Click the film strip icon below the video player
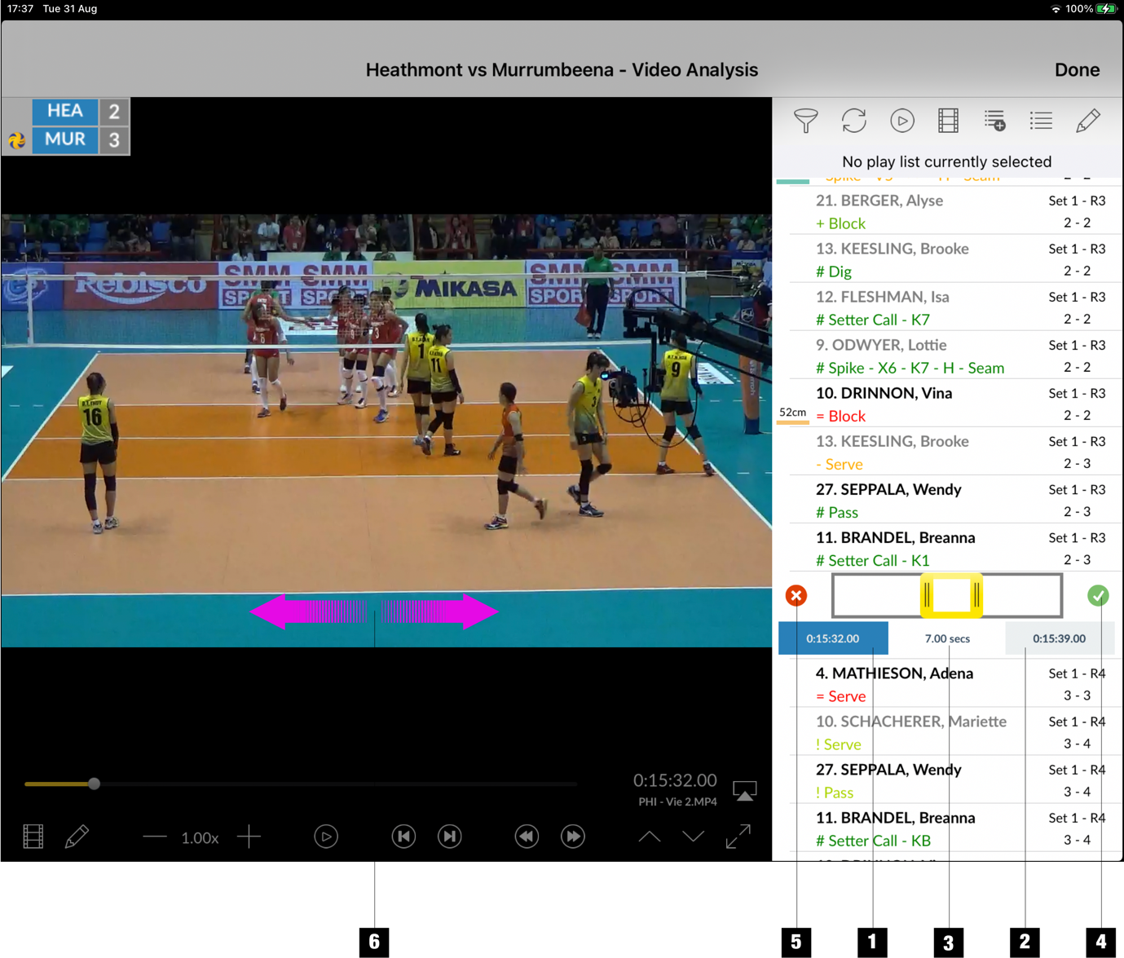The image size is (1124, 958). [x=32, y=836]
